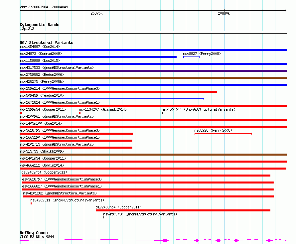Viewport: 296px width, 244px height.
Task: Select the dgv2403n54 (Cooper2011) label
Action: [118, 207]
